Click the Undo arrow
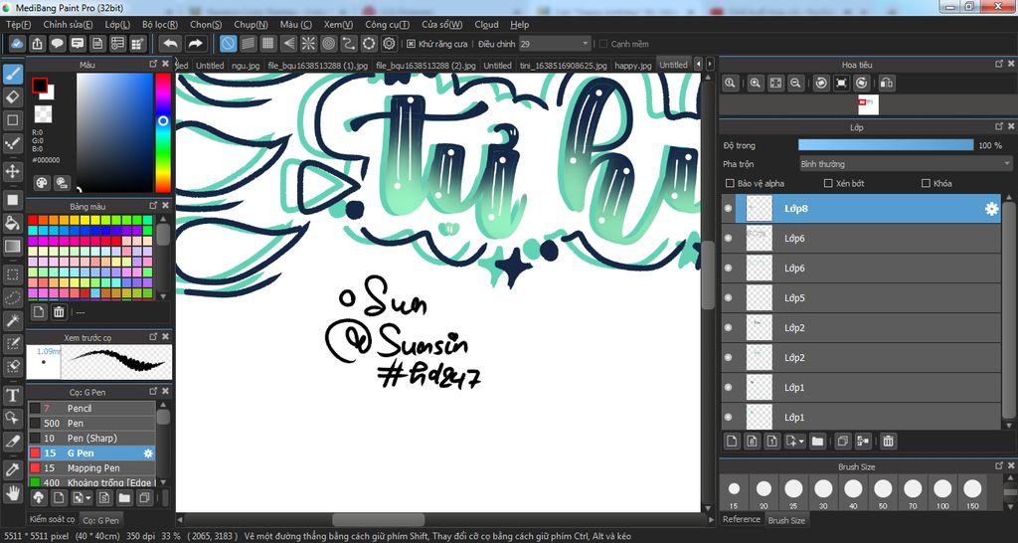1018x543 pixels. point(171,44)
